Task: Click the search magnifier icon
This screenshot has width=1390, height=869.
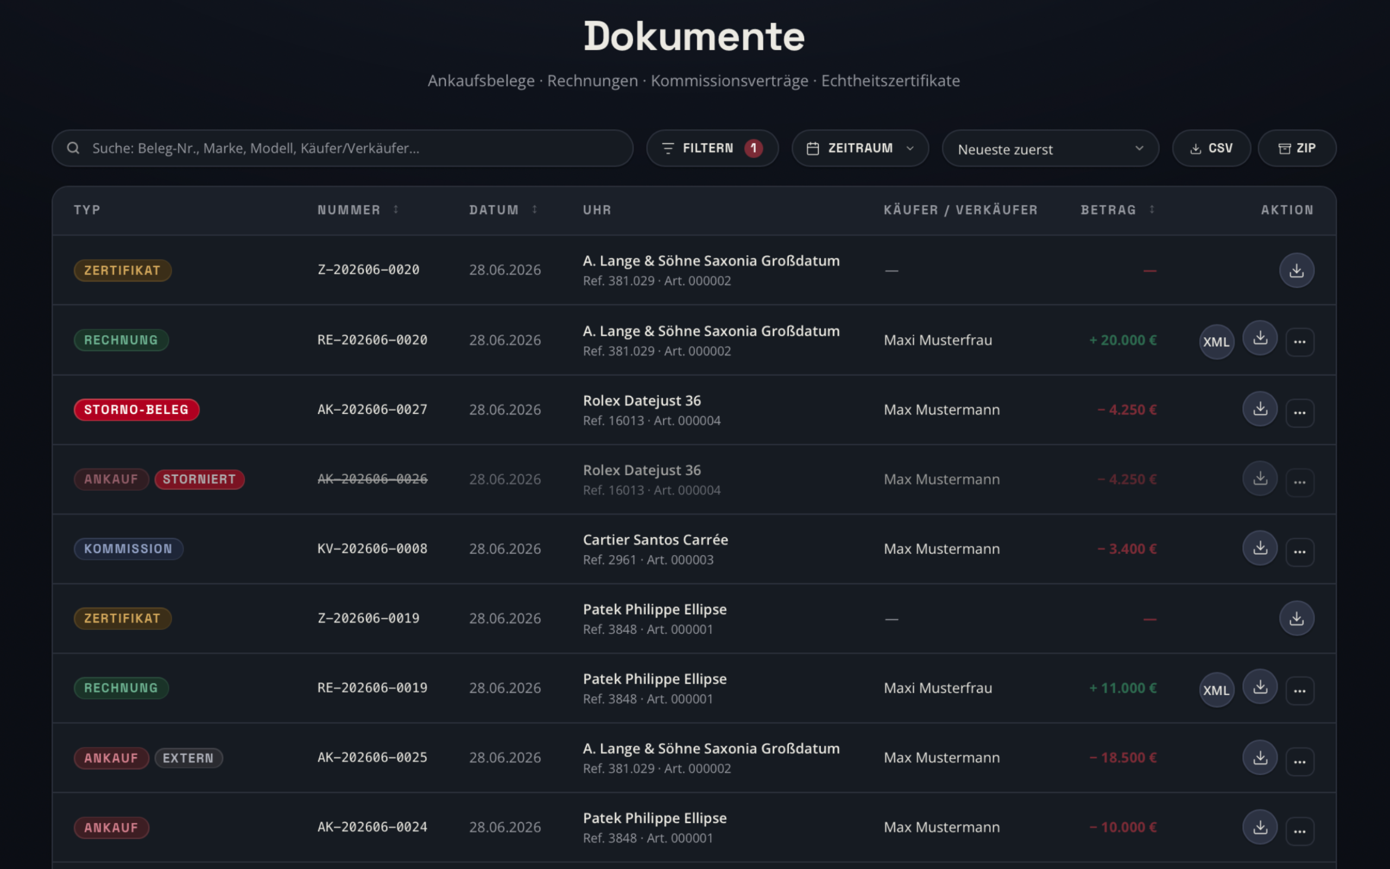Action: coord(73,148)
